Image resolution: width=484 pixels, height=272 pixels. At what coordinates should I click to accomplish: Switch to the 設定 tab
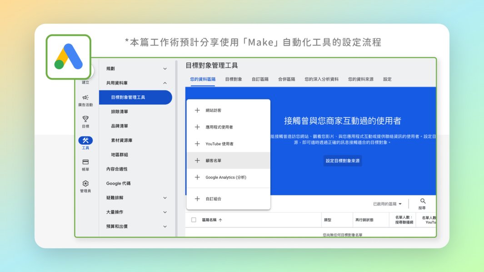(387, 79)
